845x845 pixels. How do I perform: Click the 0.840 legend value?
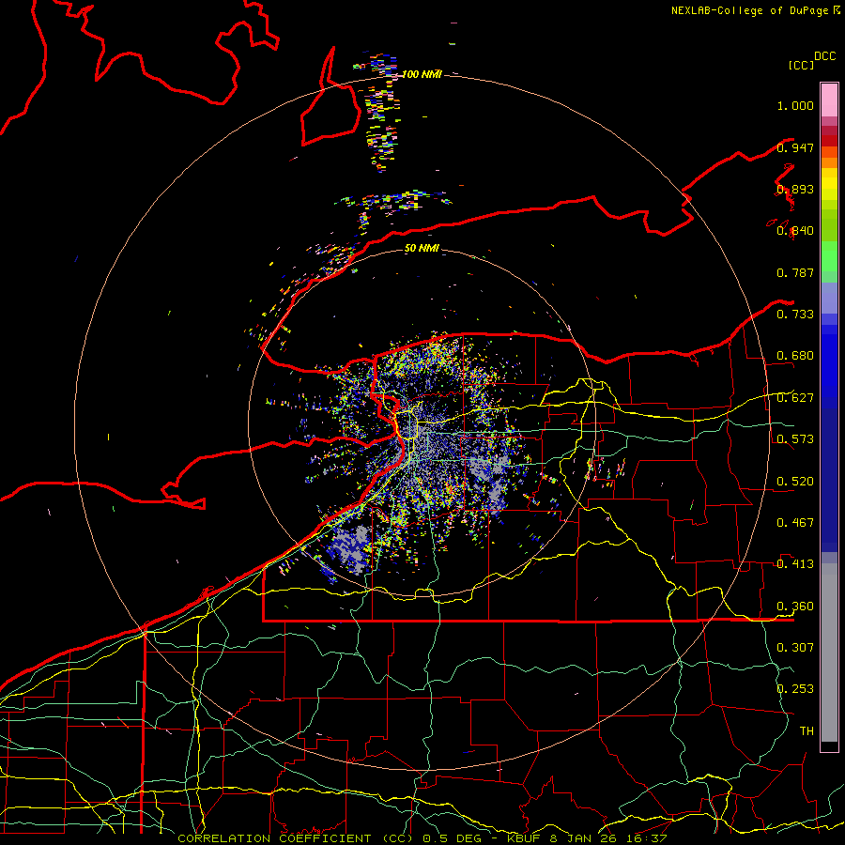(795, 231)
